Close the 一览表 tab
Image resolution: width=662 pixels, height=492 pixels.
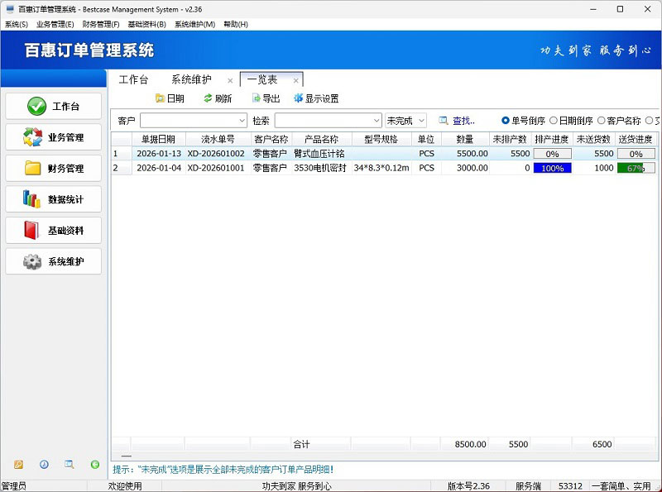tap(296, 80)
